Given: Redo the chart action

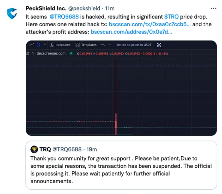Looking at the screenshot, I should tap(109, 45).
